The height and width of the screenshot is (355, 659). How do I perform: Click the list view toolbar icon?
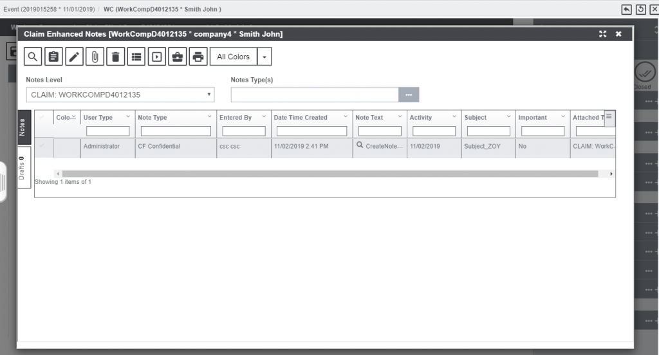pos(136,57)
